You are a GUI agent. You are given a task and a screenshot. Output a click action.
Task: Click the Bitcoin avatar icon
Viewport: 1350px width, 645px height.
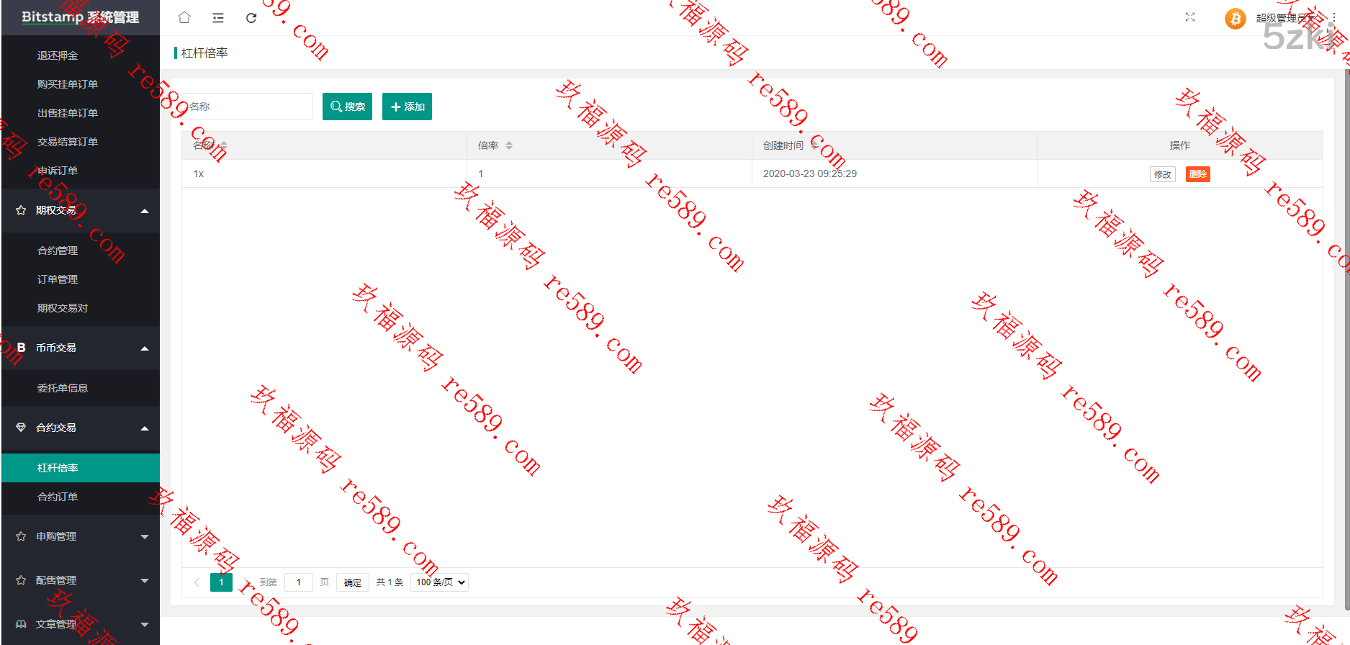(x=1236, y=18)
